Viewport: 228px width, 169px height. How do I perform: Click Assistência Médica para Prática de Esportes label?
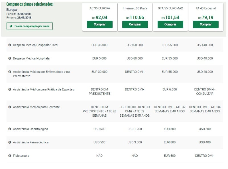point(44,89)
